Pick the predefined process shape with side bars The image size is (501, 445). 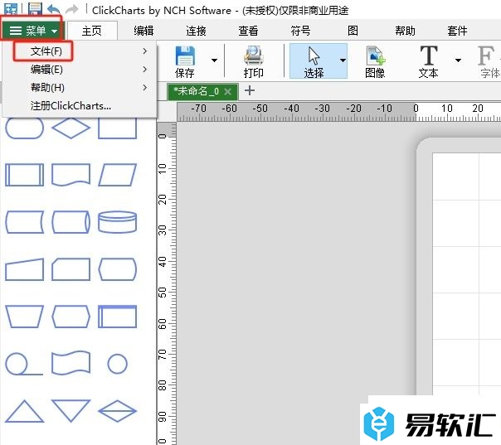pos(25,175)
